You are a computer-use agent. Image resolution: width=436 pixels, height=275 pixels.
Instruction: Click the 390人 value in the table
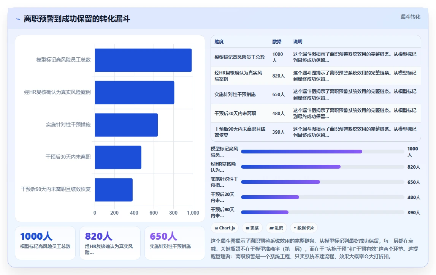(278, 132)
